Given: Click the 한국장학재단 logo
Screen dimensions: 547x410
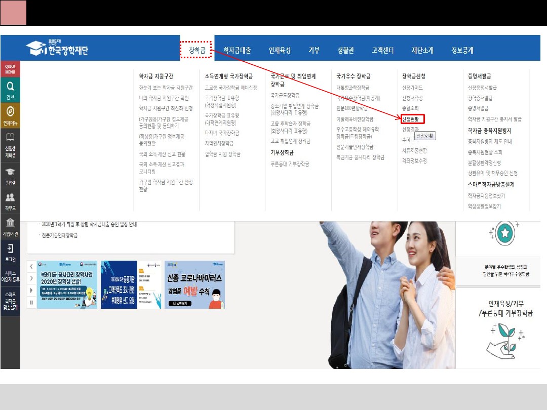Looking at the screenshot, I should (x=57, y=49).
